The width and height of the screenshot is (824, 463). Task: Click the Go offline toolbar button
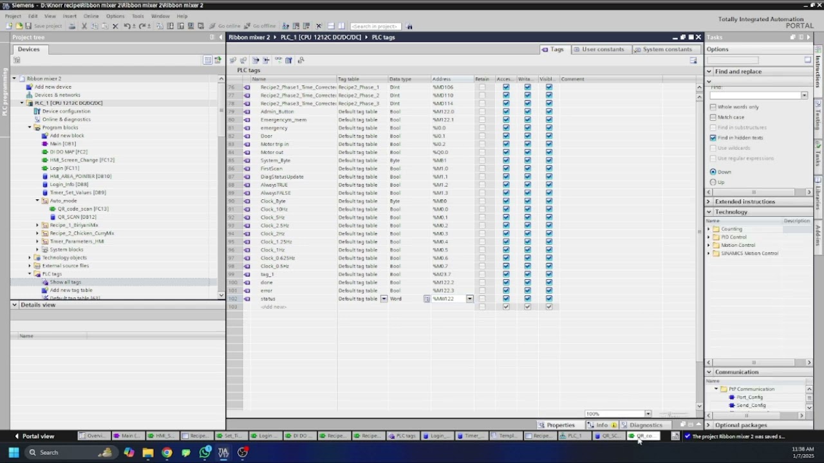point(259,26)
